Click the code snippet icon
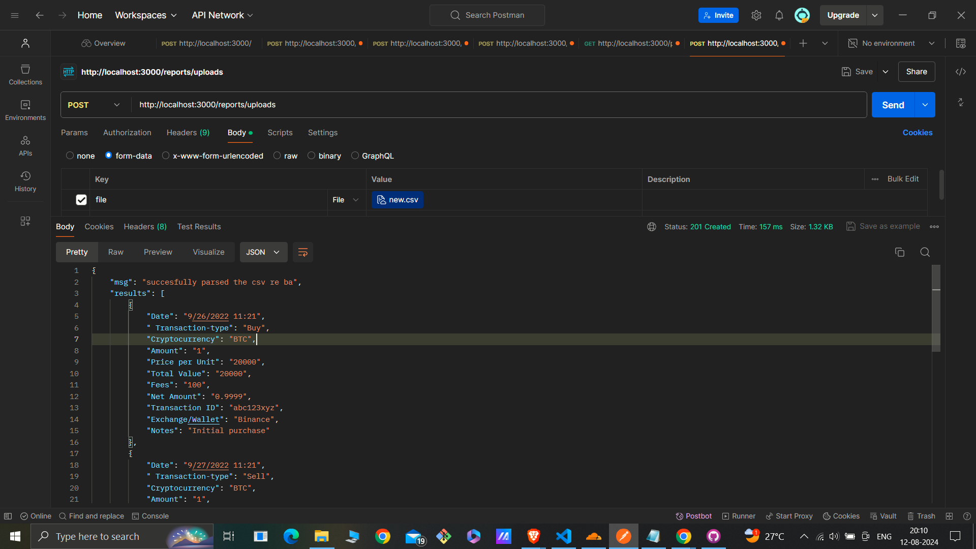Screen dimensions: 976x549 point(960,72)
